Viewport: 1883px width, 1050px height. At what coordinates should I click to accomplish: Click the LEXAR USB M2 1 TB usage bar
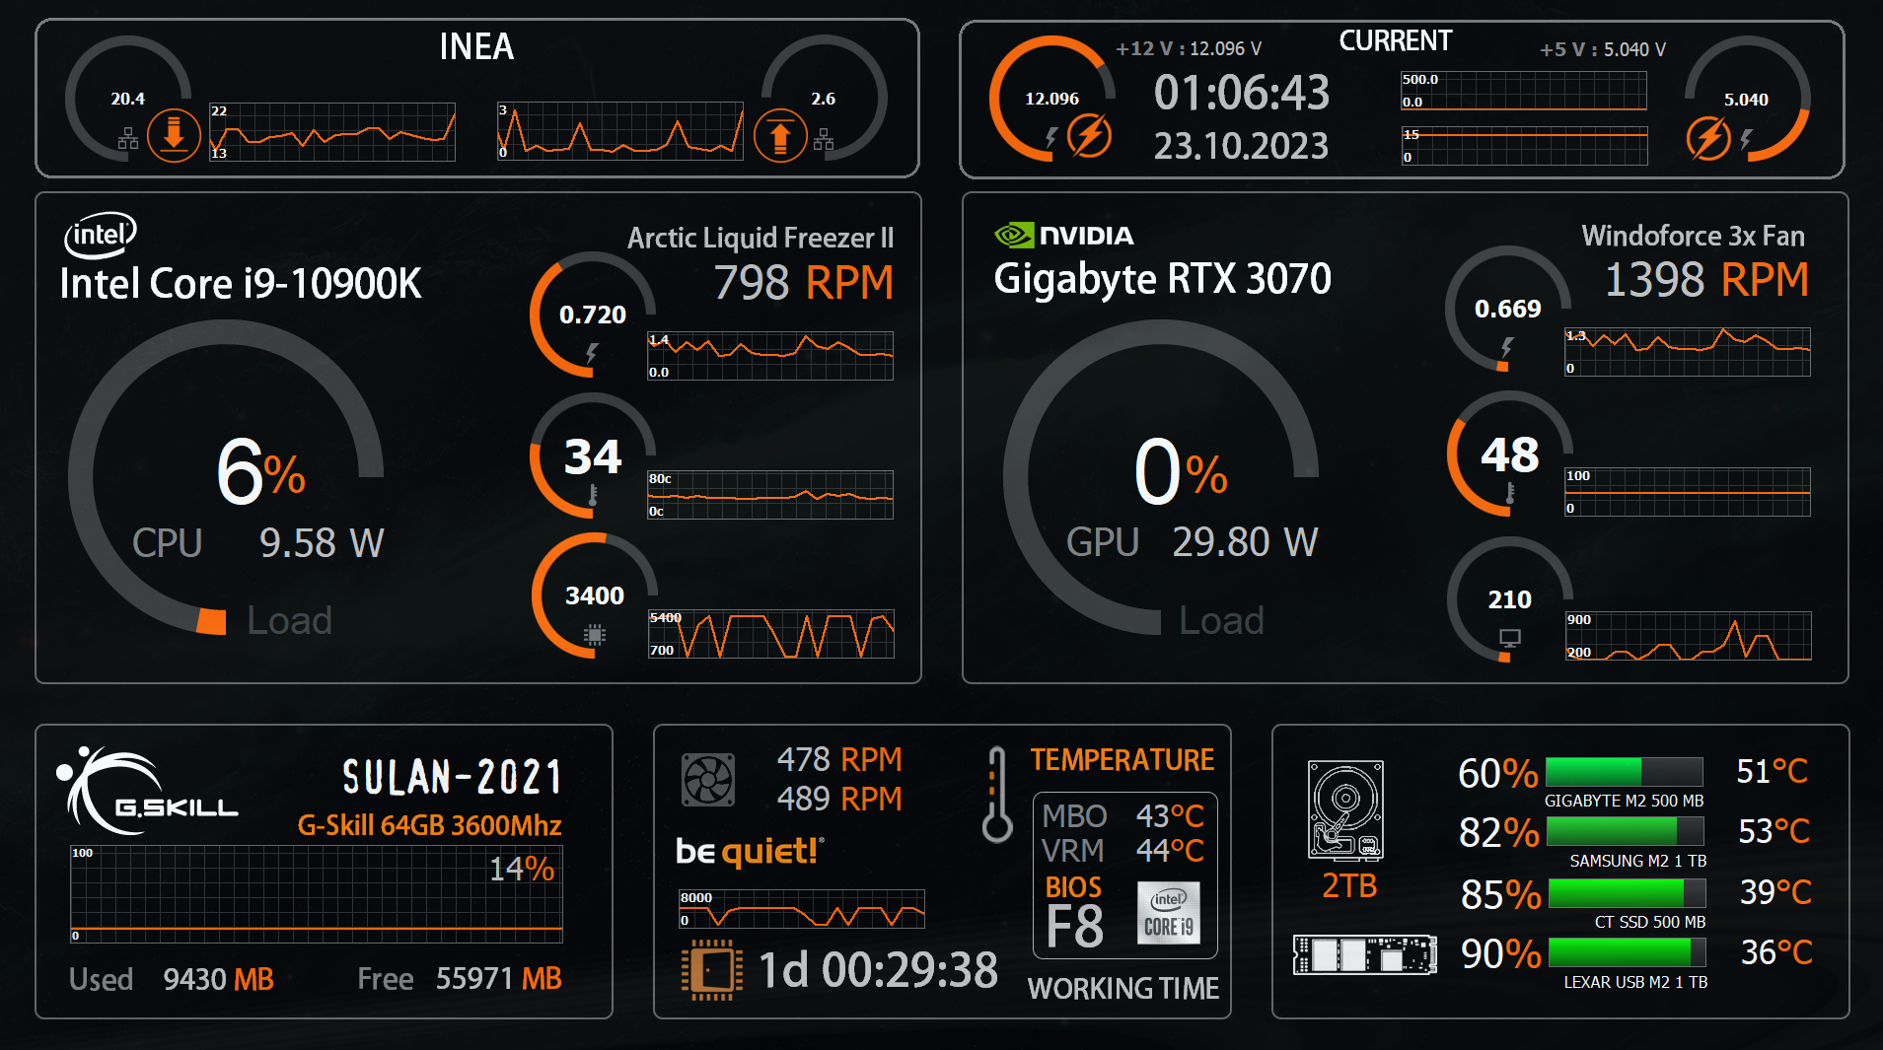click(x=1628, y=952)
